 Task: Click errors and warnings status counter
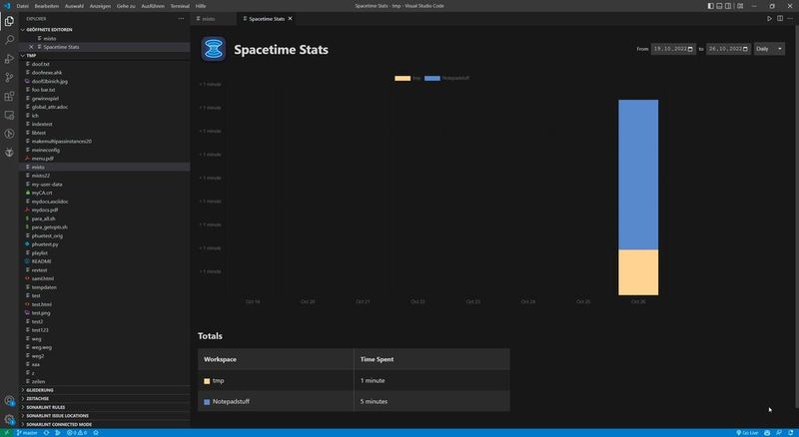(x=77, y=433)
